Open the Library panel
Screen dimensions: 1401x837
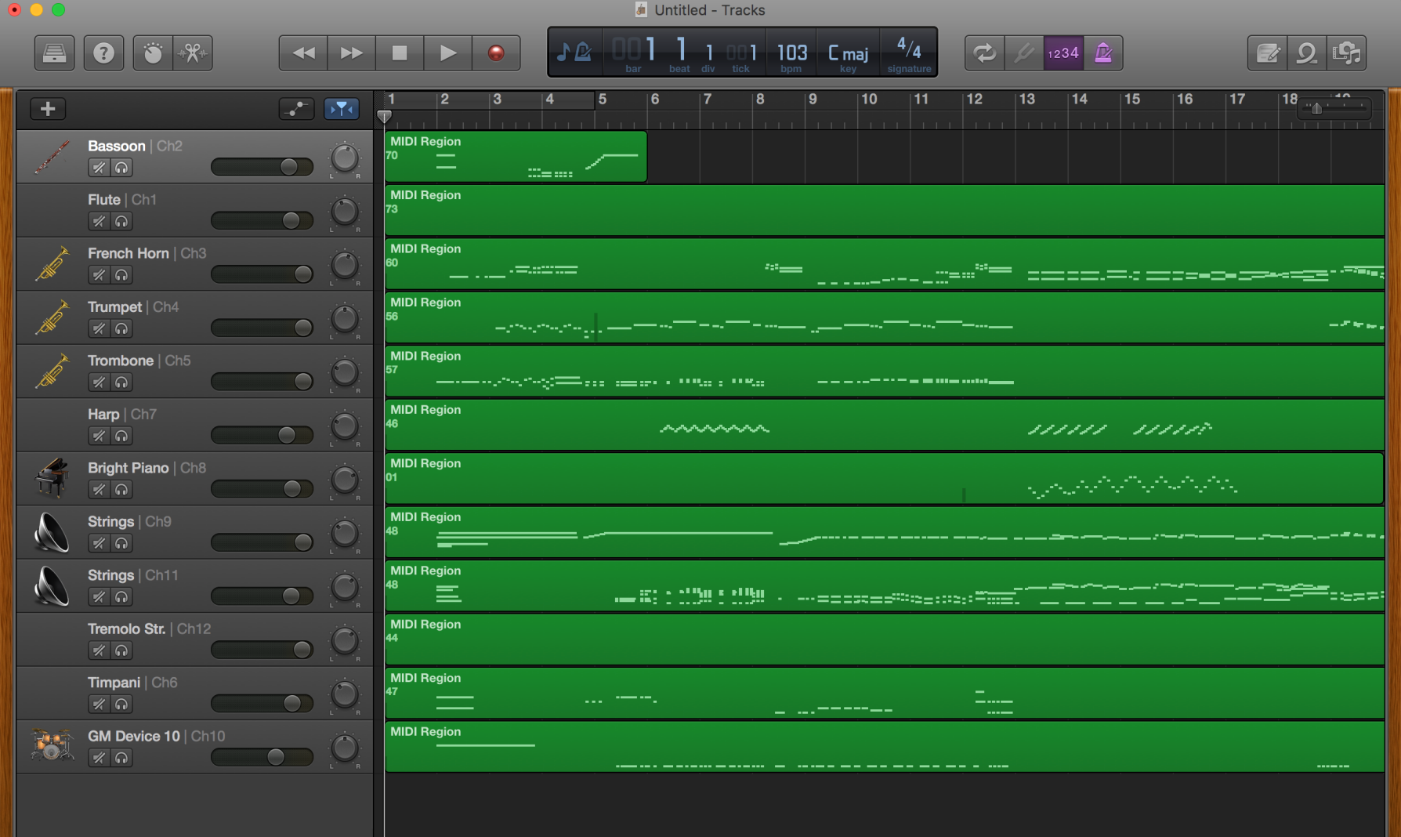pos(54,53)
